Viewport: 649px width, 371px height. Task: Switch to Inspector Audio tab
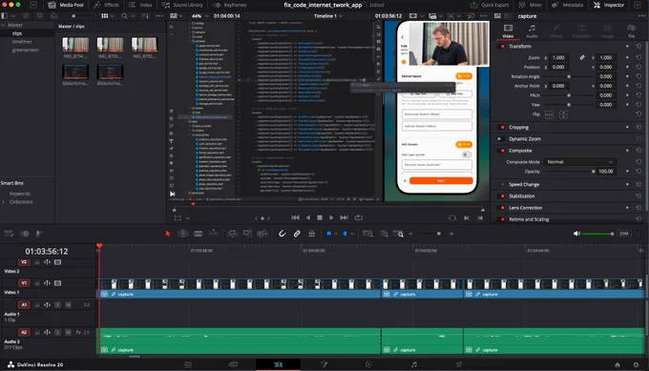532,31
